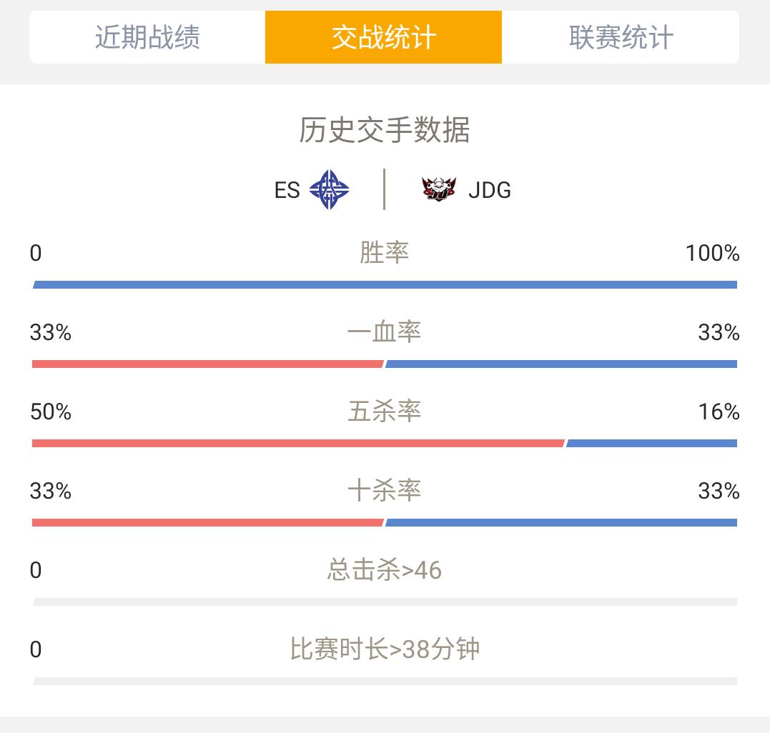The width and height of the screenshot is (770, 733).
Task: Click the JDG team logo
Action: (x=438, y=189)
